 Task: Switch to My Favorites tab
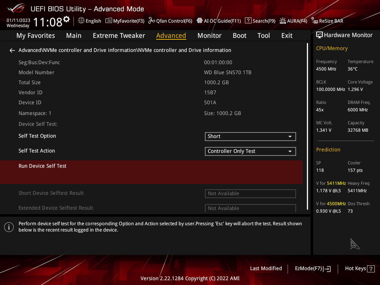pyautogui.click(x=36, y=36)
